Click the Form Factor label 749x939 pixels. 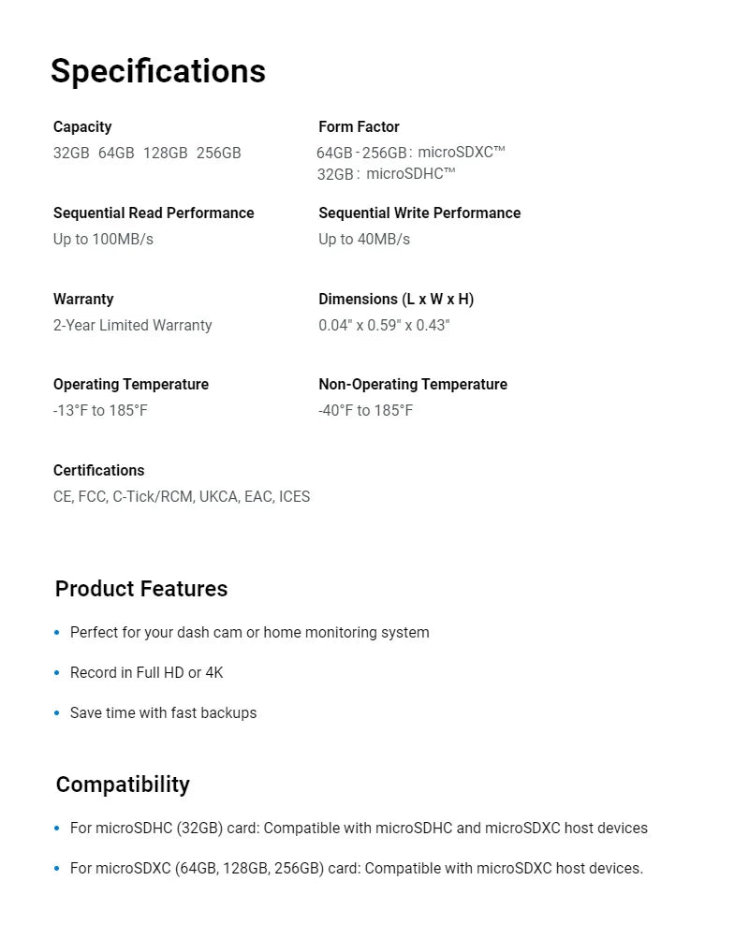(359, 126)
